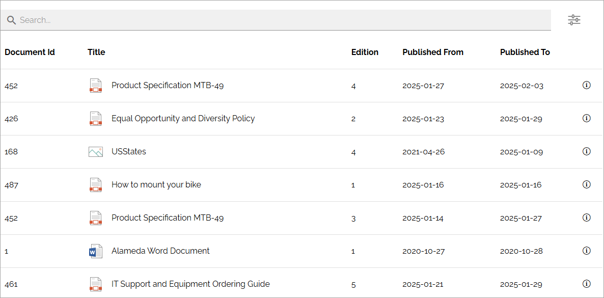Click the file icon of How to mount your bike
This screenshot has height=298, width=604.
[96, 185]
